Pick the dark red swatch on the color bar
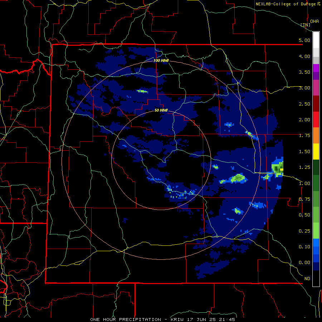 point(316,104)
